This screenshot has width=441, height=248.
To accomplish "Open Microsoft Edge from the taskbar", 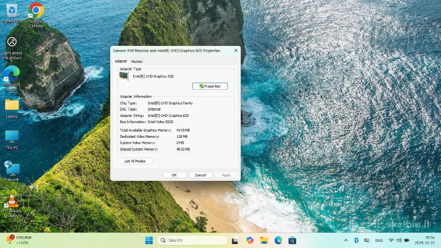I will point(278,240).
